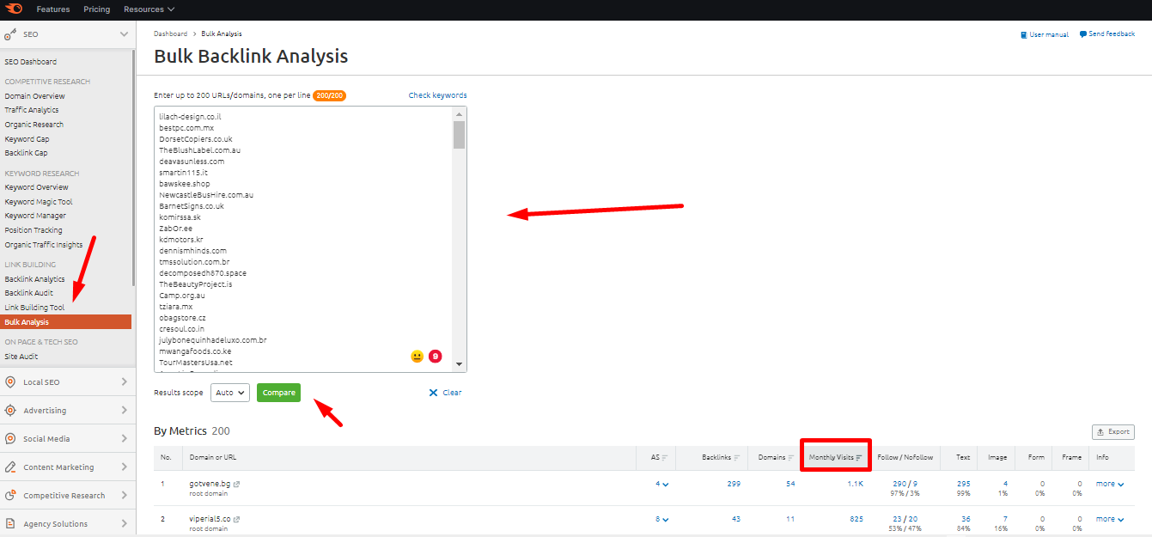Click backlinks count 299

(x=734, y=484)
